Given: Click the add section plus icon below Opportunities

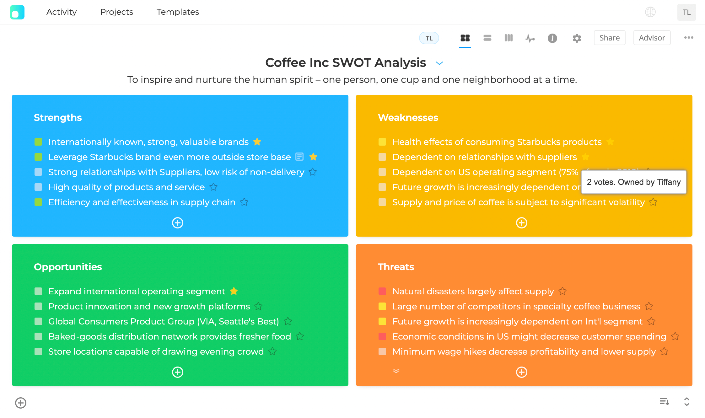Looking at the screenshot, I should point(21,403).
